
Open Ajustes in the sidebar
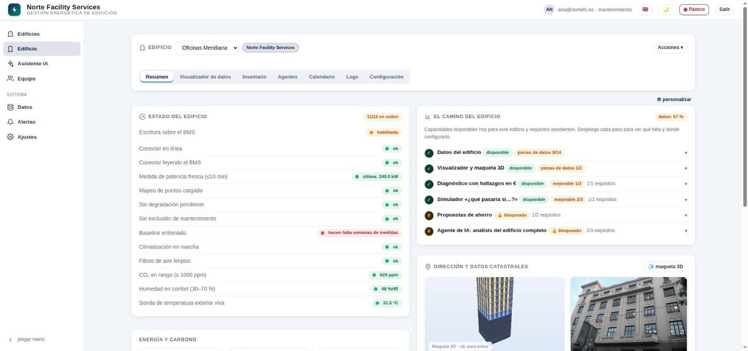pos(42,137)
